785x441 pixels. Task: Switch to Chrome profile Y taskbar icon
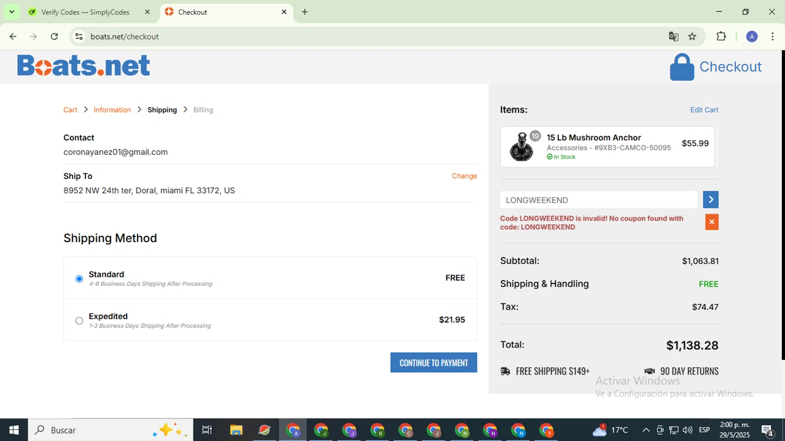tap(547, 430)
